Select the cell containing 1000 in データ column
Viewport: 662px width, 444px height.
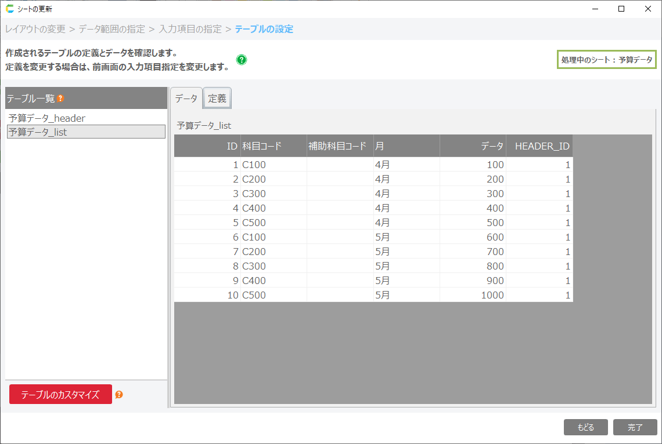pos(492,295)
